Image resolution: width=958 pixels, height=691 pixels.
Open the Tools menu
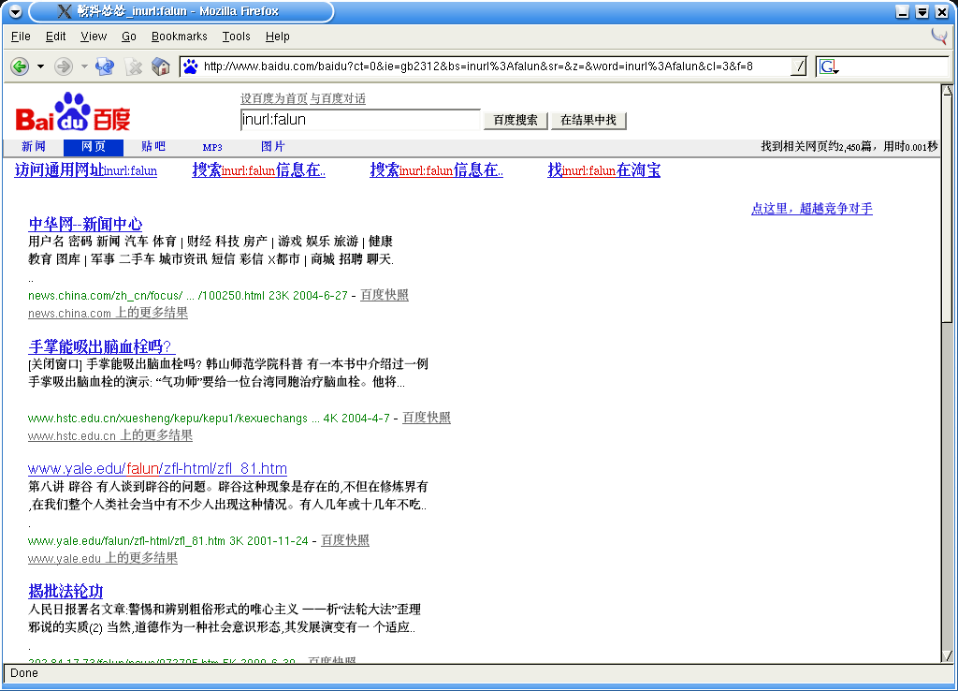237,37
